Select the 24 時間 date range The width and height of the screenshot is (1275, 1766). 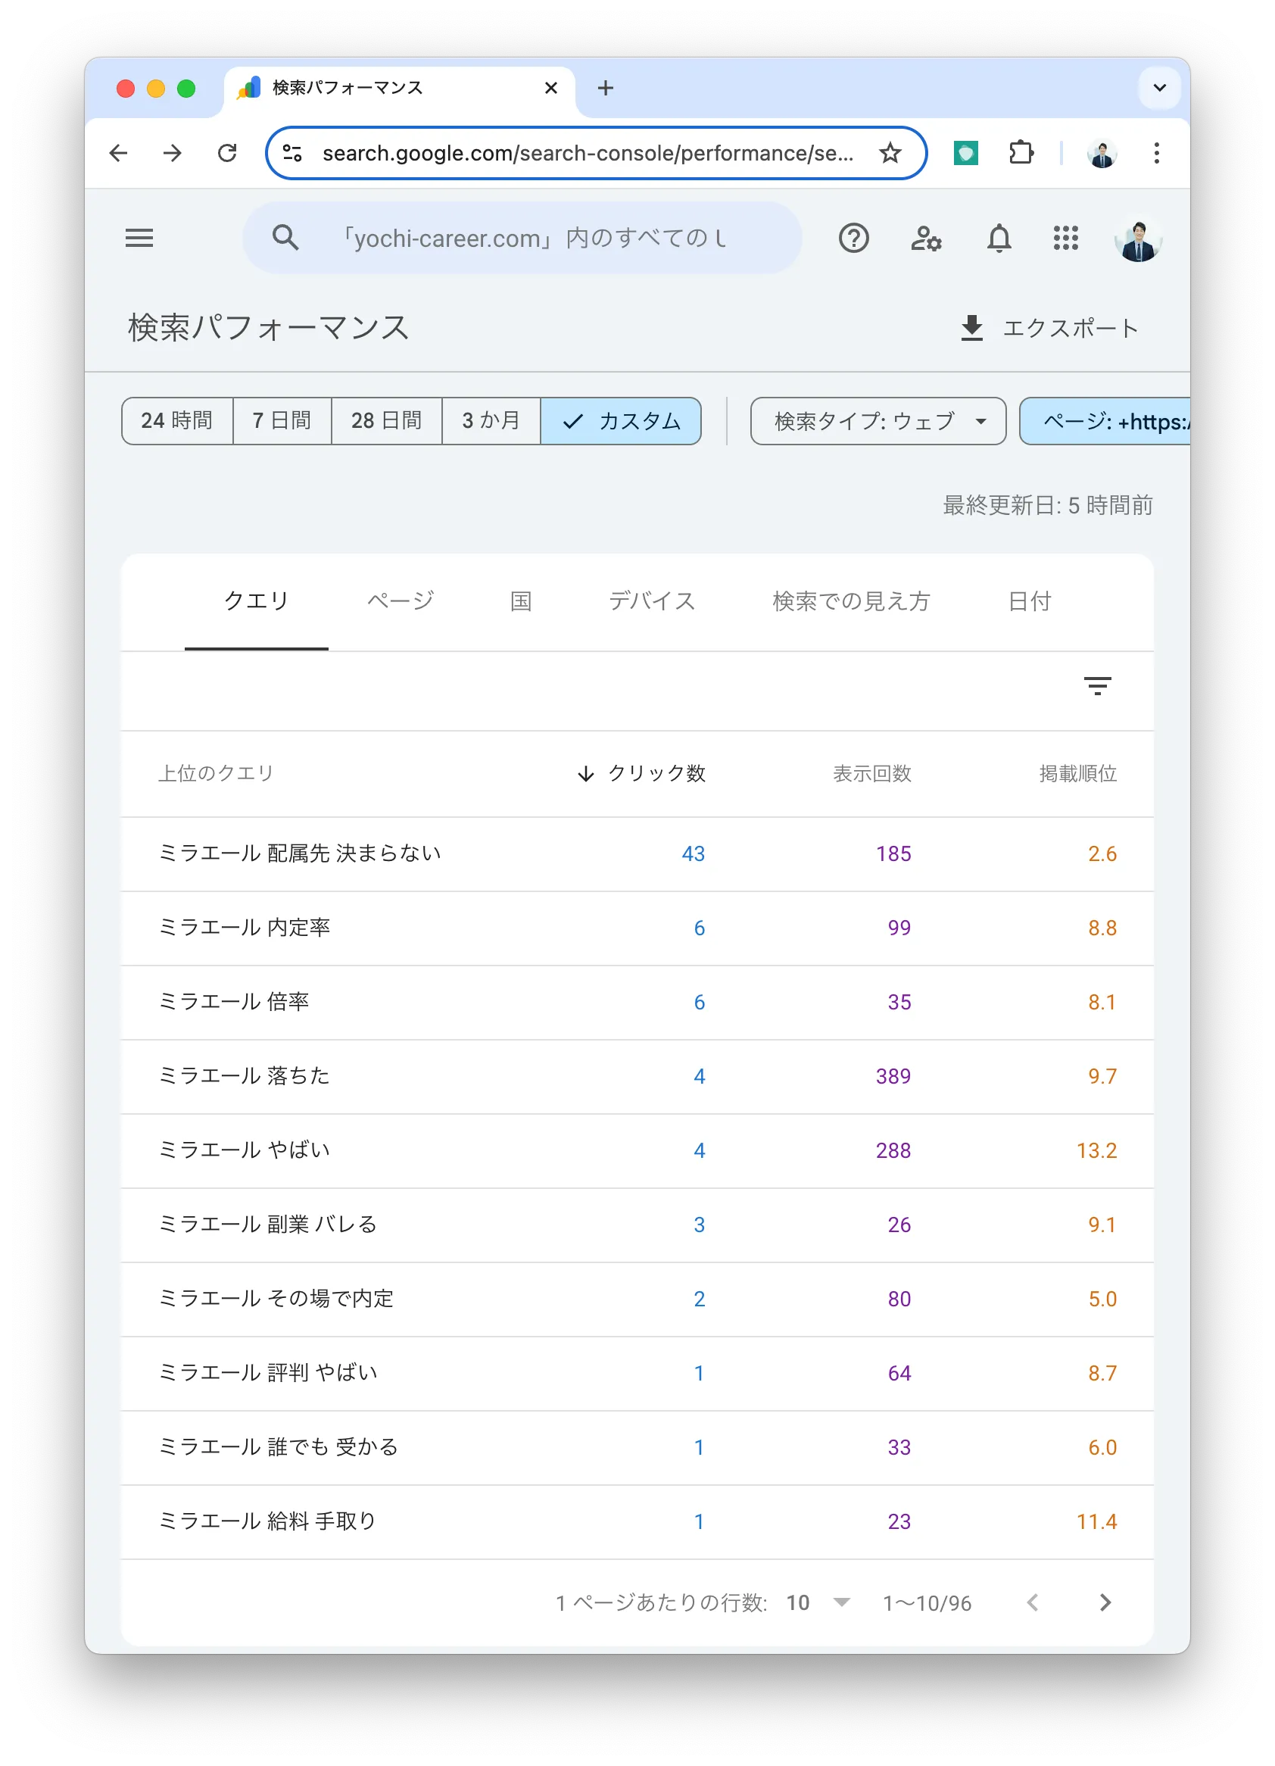point(176,421)
